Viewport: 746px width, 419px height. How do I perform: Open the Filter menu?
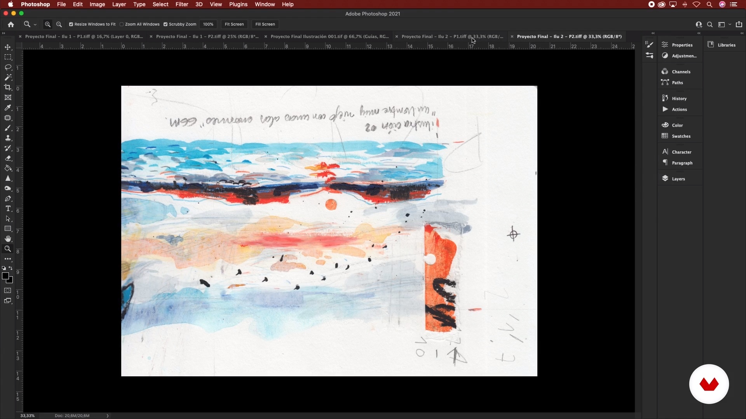[182, 4]
